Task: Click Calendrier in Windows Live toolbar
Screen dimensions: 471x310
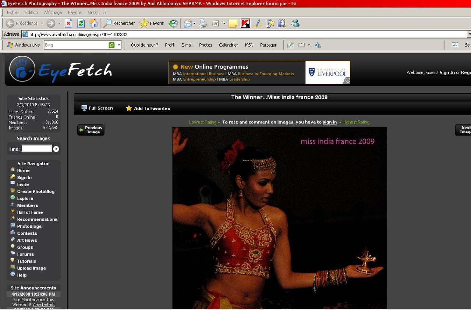Action: point(229,45)
